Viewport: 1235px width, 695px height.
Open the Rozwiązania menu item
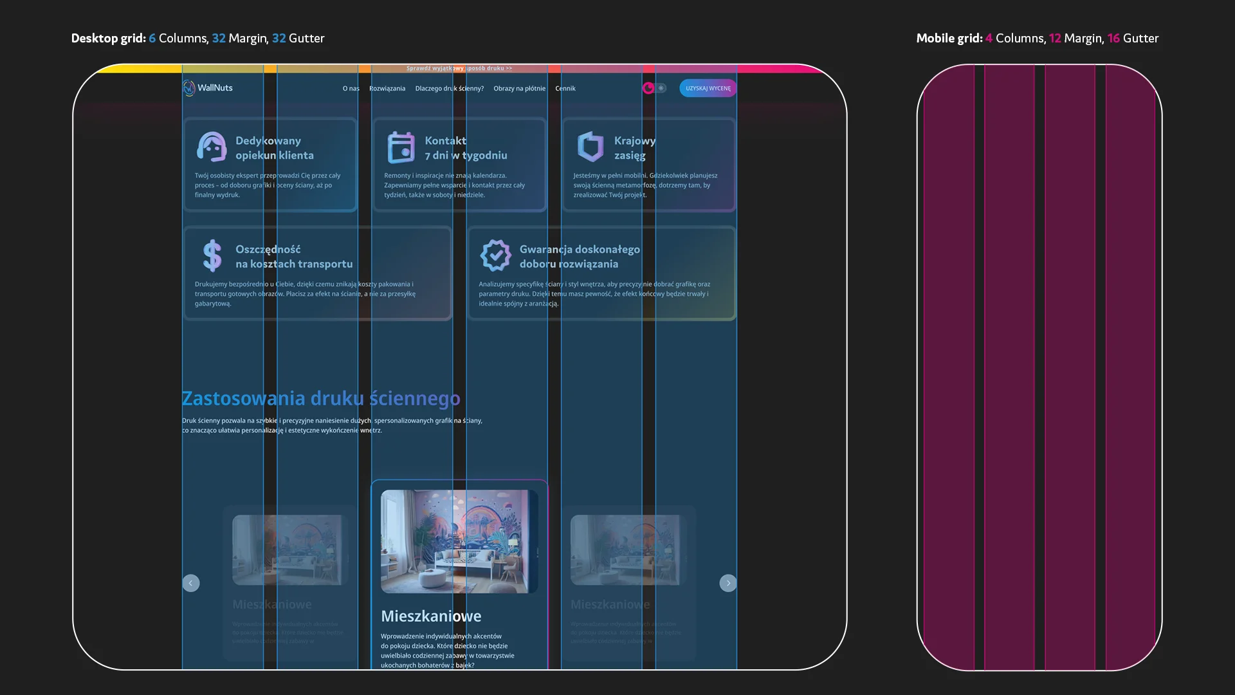pyautogui.click(x=387, y=89)
